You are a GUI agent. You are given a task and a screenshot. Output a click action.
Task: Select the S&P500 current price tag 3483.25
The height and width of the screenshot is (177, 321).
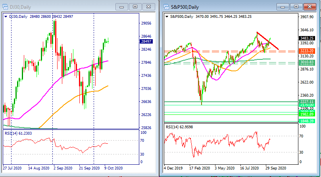click(306, 38)
